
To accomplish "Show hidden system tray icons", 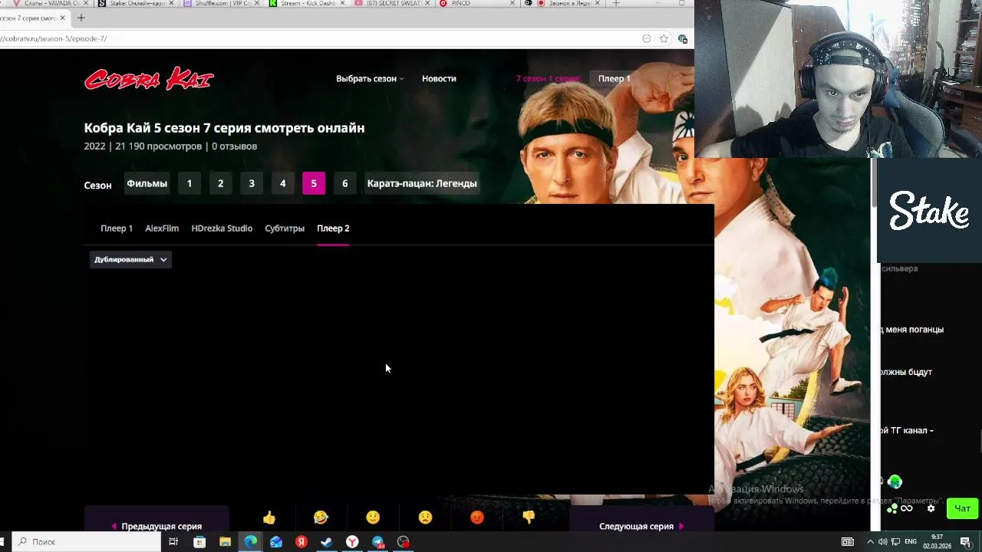I will [870, 541].
